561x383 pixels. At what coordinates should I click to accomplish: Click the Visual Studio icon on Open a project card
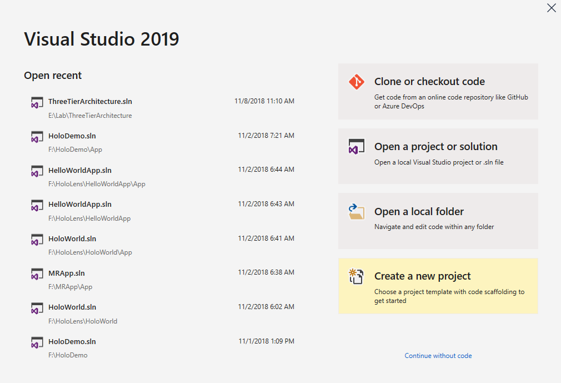357,147
